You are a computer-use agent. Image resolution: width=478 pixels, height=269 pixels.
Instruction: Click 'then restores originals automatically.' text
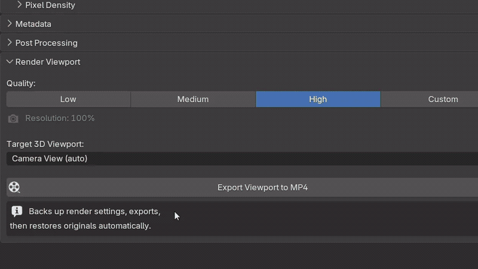(81, 226)
